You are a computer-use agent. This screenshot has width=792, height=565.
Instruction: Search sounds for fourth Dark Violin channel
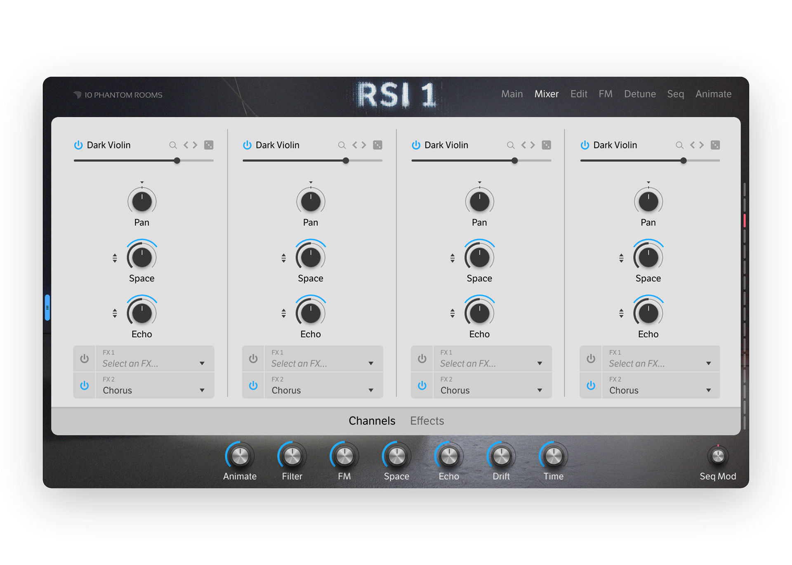[679, 145]
